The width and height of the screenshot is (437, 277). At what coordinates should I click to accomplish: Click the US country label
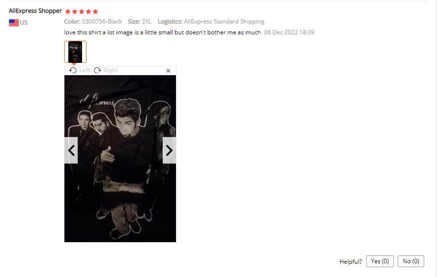[x=24, y=23]
